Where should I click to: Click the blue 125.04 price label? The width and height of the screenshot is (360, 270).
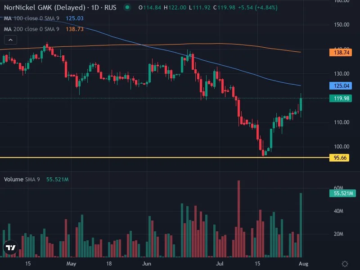point(341,86)
